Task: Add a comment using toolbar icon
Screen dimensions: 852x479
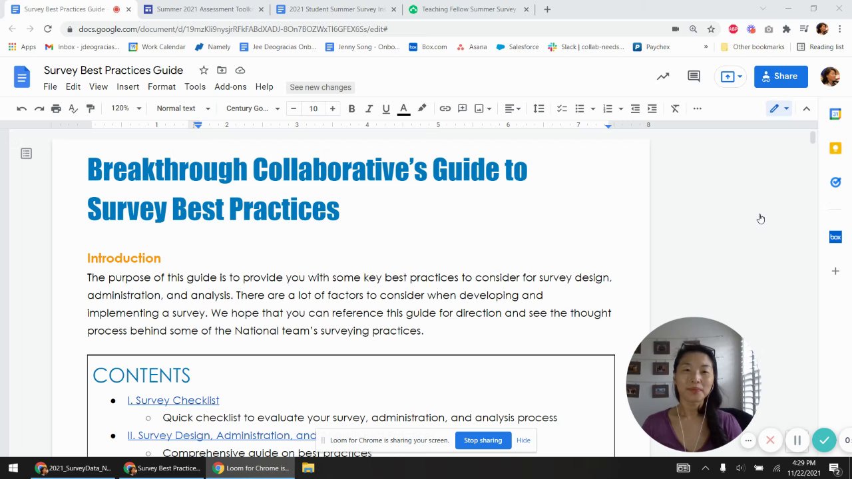Action: pos(462,108)
